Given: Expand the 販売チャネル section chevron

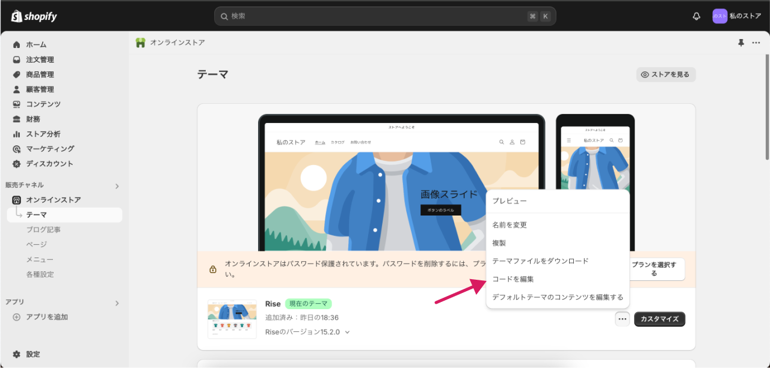Looking at the screenshot, I should (117, 186).
